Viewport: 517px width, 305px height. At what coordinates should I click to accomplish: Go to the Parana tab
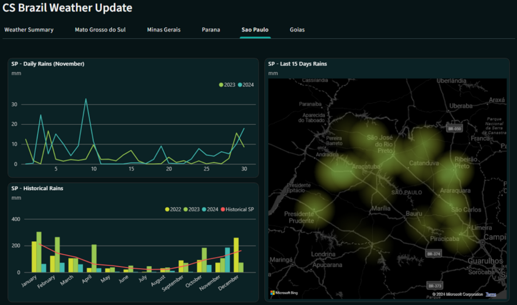click(x=211, y=30)
